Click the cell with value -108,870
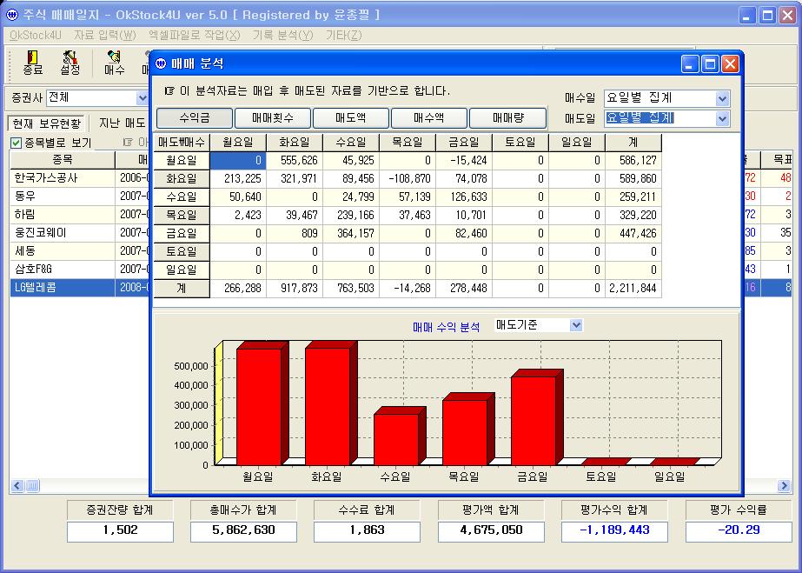Viewport: 802px width, 573px height. tap(408, 179)
